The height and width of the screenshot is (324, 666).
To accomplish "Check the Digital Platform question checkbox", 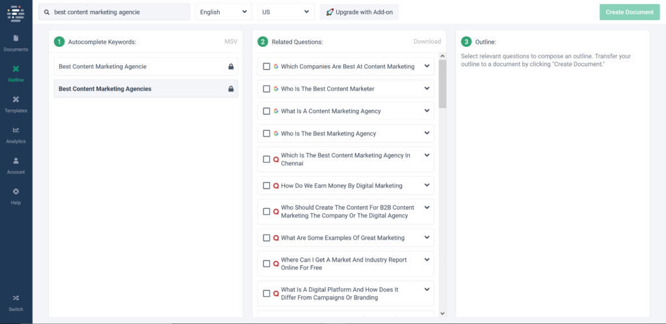I will click(x=266, y=293).
